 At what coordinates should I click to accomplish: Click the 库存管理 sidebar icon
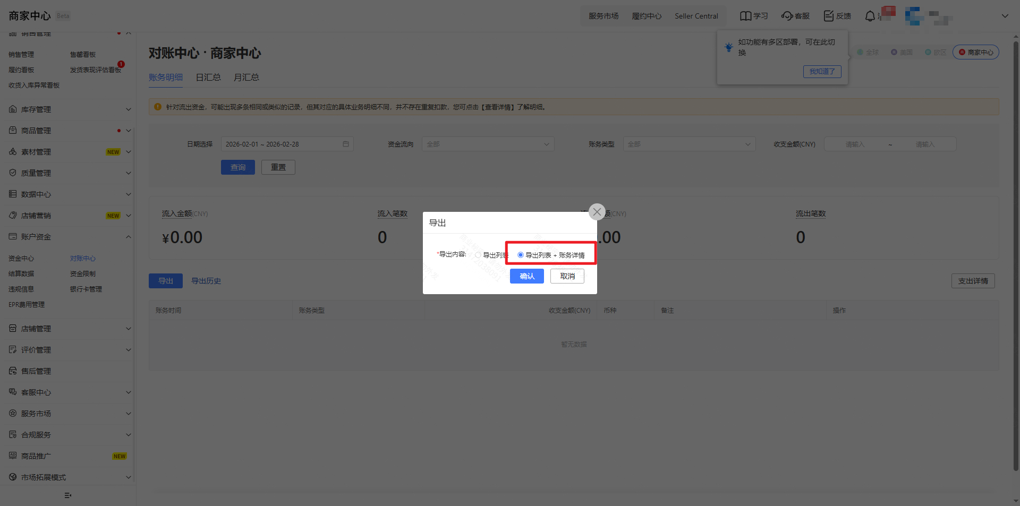tap(13, 109)
